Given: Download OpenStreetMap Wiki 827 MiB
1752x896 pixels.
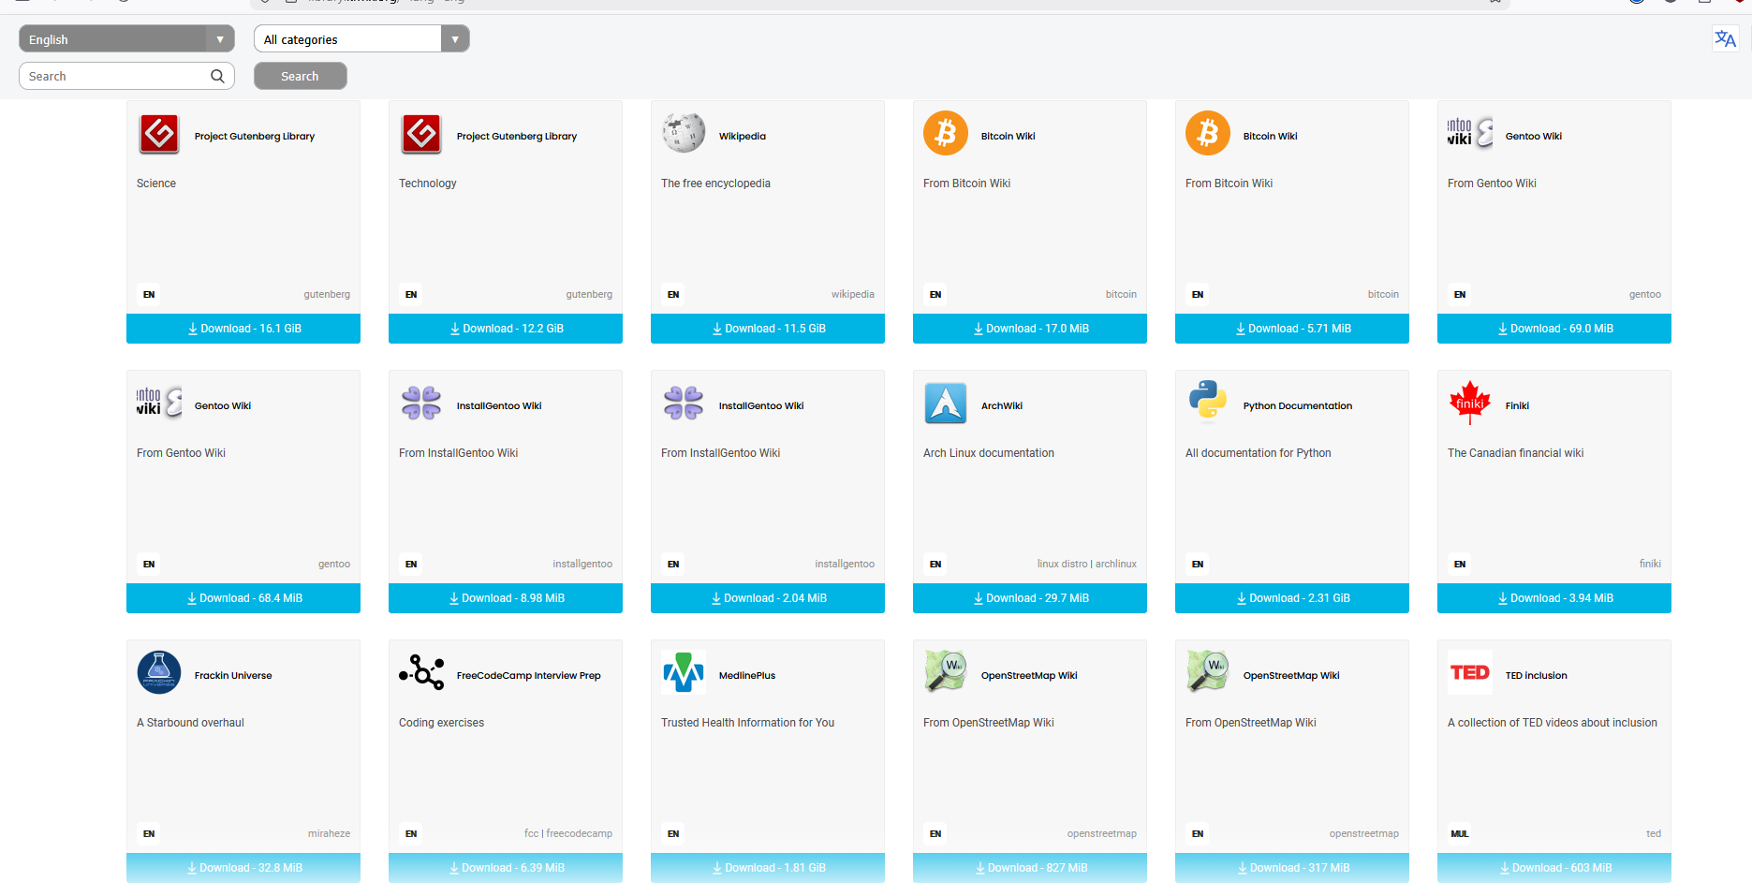Looking at the screenshot, I should pyautogui.click(x=1030, y=868).
